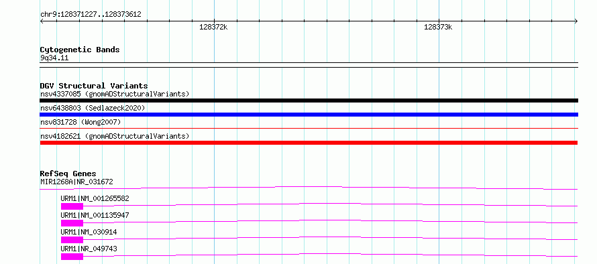The height and width of the screenshot is (264, 597).
Task: Click transcript label URM1|NR_049743
Action: tap(89, 249)
